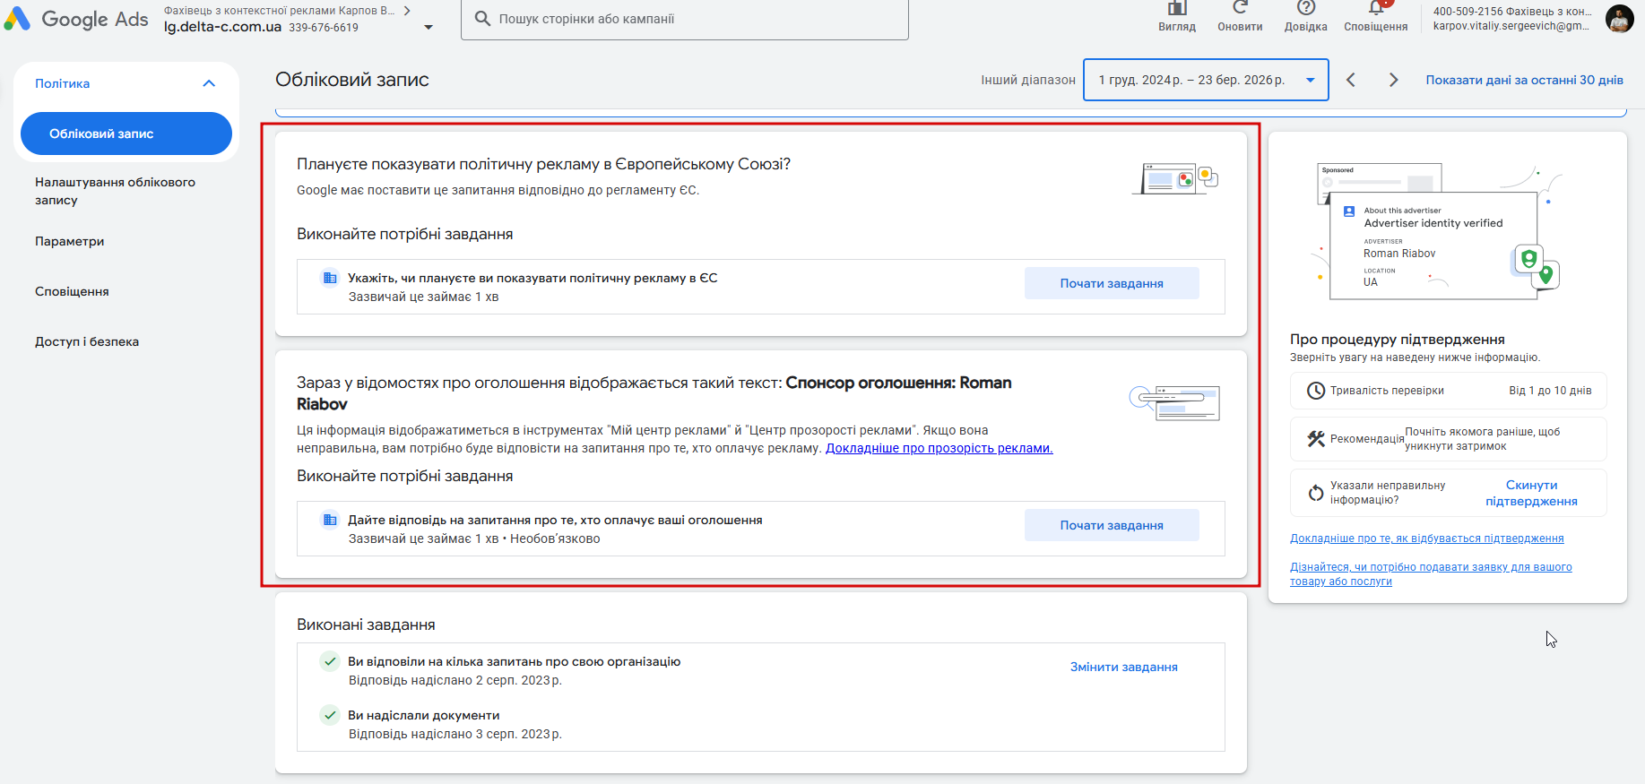The height and width of the screenshot is (784, 1645).
Task: Click the green checkmark for organization questions task
Action: click(330, 661)
